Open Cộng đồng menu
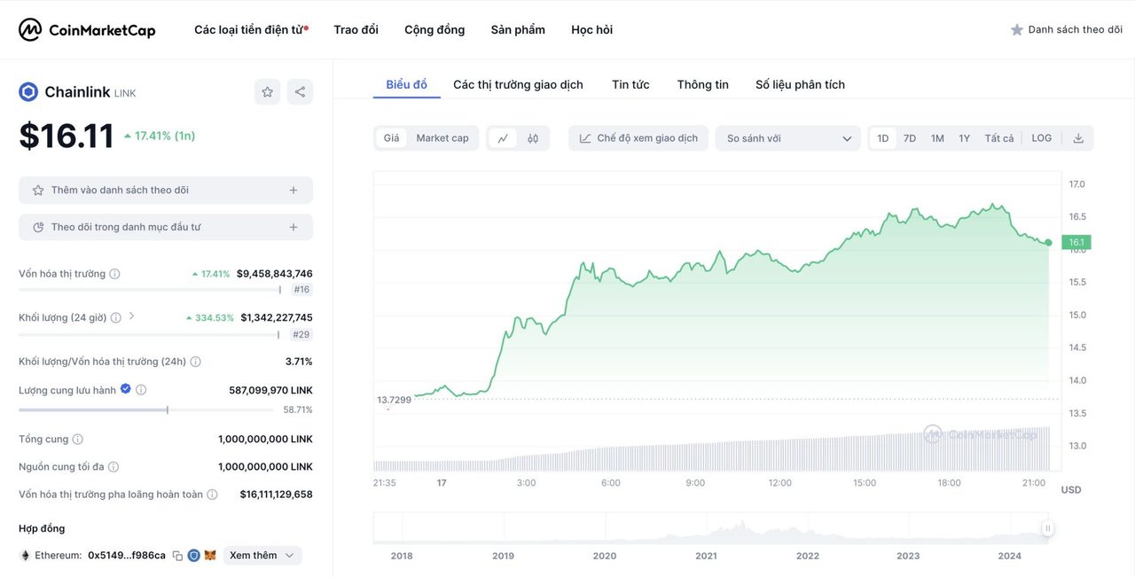This screenshot has height=577, width=1135. point(434,30)
